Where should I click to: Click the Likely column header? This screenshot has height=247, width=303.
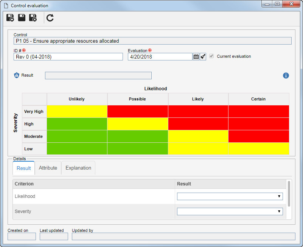tap(198, 99)
